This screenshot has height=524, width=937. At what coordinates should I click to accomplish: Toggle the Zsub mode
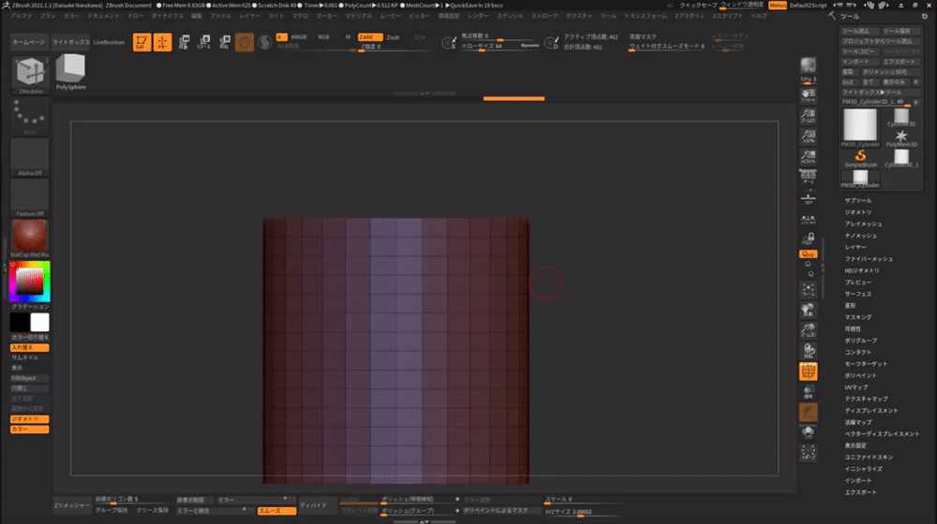[394, 36]
